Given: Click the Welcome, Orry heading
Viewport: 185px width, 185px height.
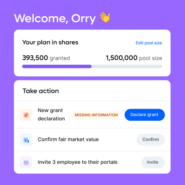Looking at the screenshot, I should tap(55, 18).
